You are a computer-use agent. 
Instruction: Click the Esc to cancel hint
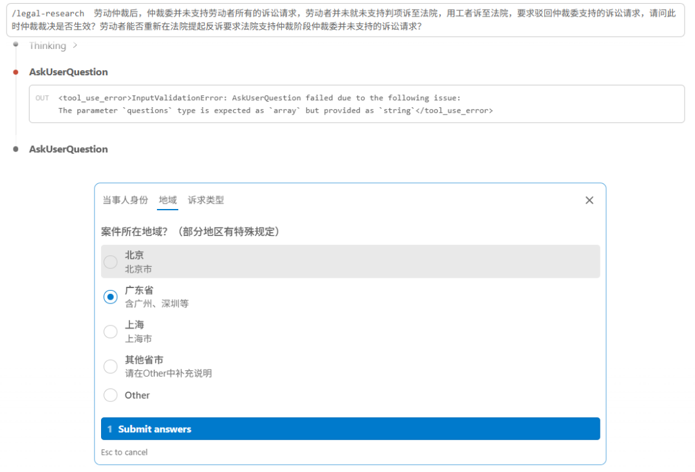(x=124, y=452)
